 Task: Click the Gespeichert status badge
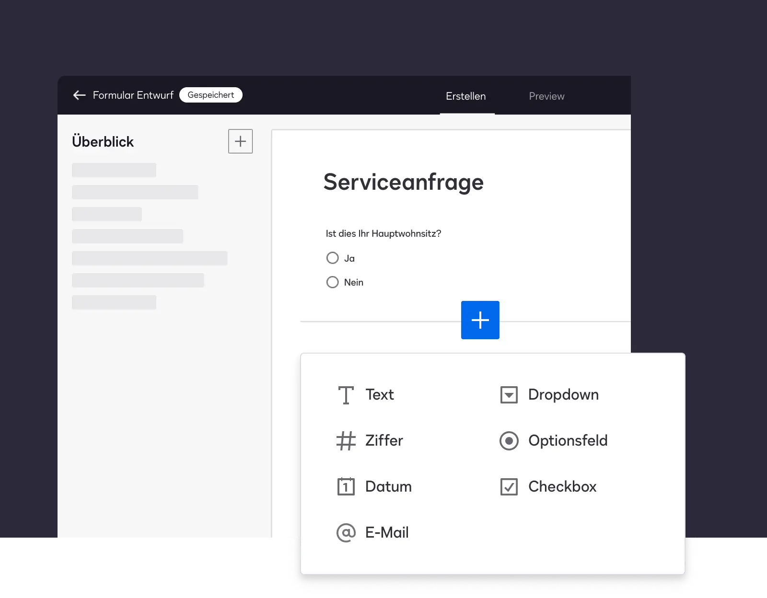pos(211,95)
